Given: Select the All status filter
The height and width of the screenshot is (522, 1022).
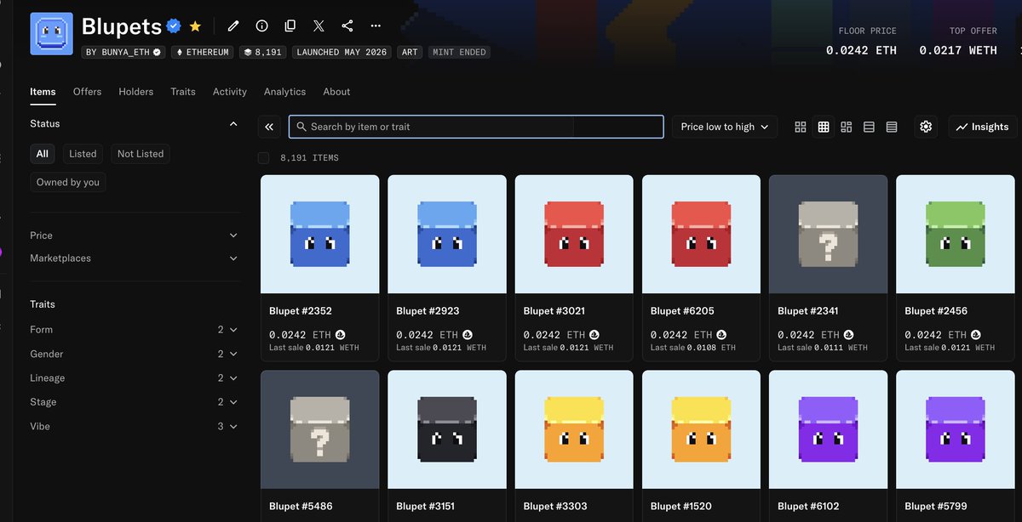Looking at the screenshot, I should click(x=43, y=154).
